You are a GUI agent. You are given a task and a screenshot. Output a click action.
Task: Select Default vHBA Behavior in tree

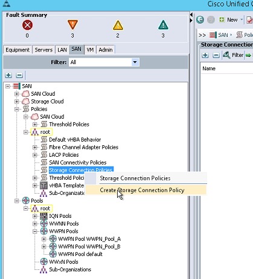75,140
